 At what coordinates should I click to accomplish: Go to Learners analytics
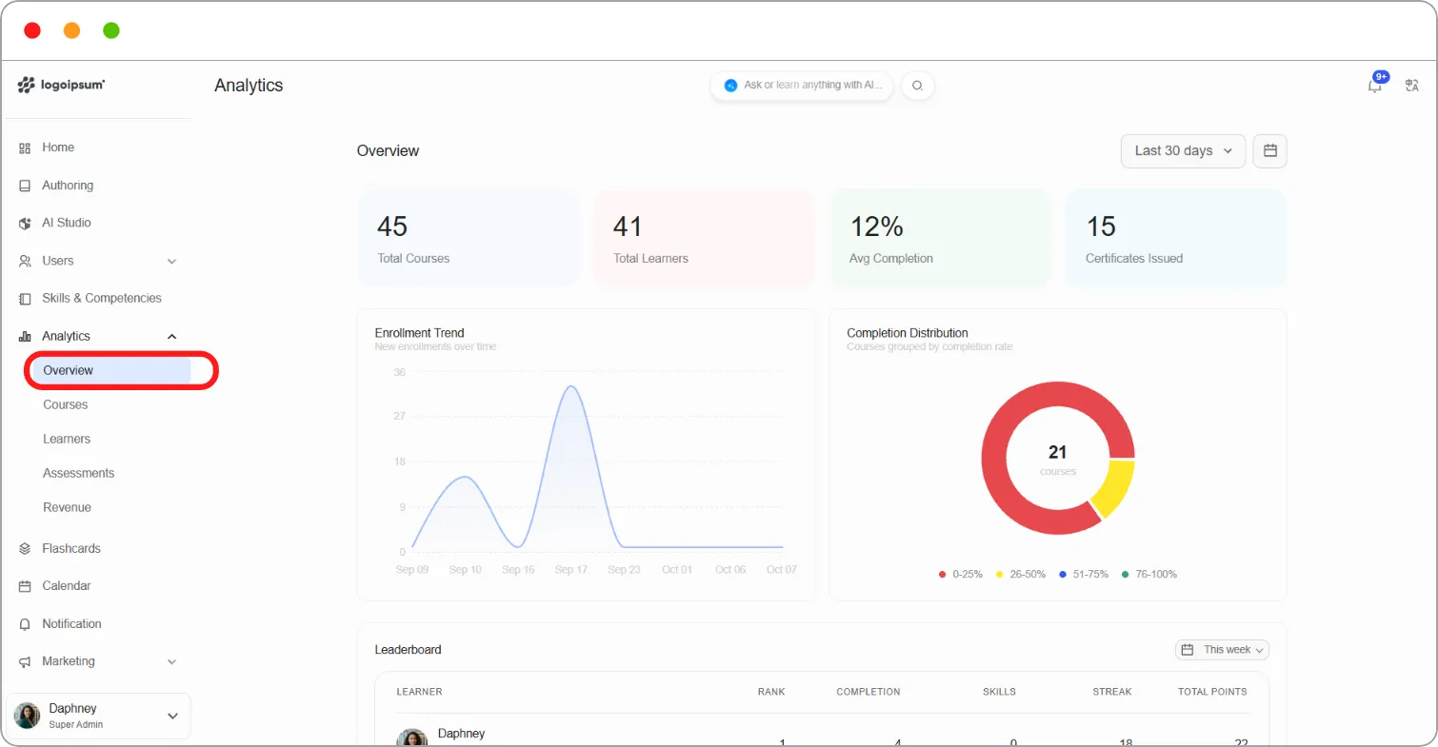click(67, 439)
